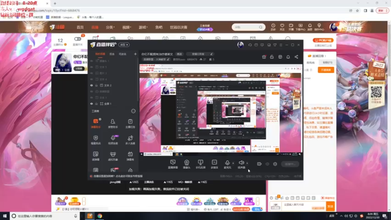
Task: Open the 主播任务 tool in toolbox
Action: coord(130,123)
